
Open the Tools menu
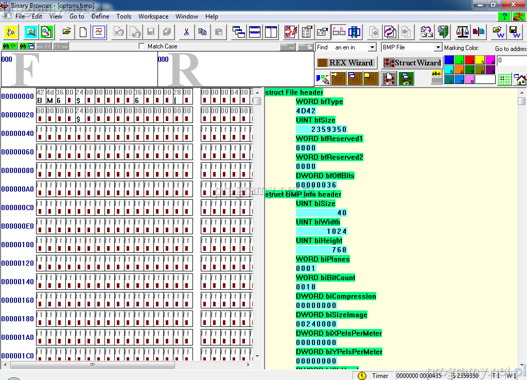[124, 16]
